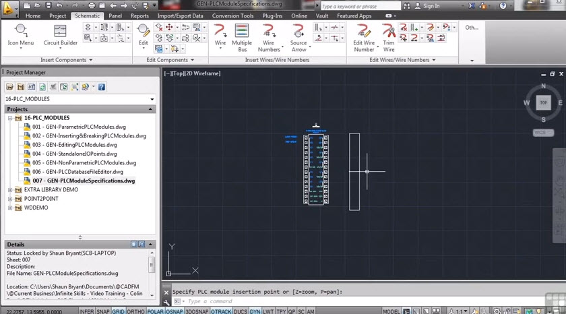Click the binoculars search icon

click(x=406, y=6)
